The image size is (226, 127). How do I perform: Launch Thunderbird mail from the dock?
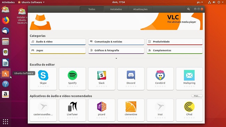pos(6,31)
